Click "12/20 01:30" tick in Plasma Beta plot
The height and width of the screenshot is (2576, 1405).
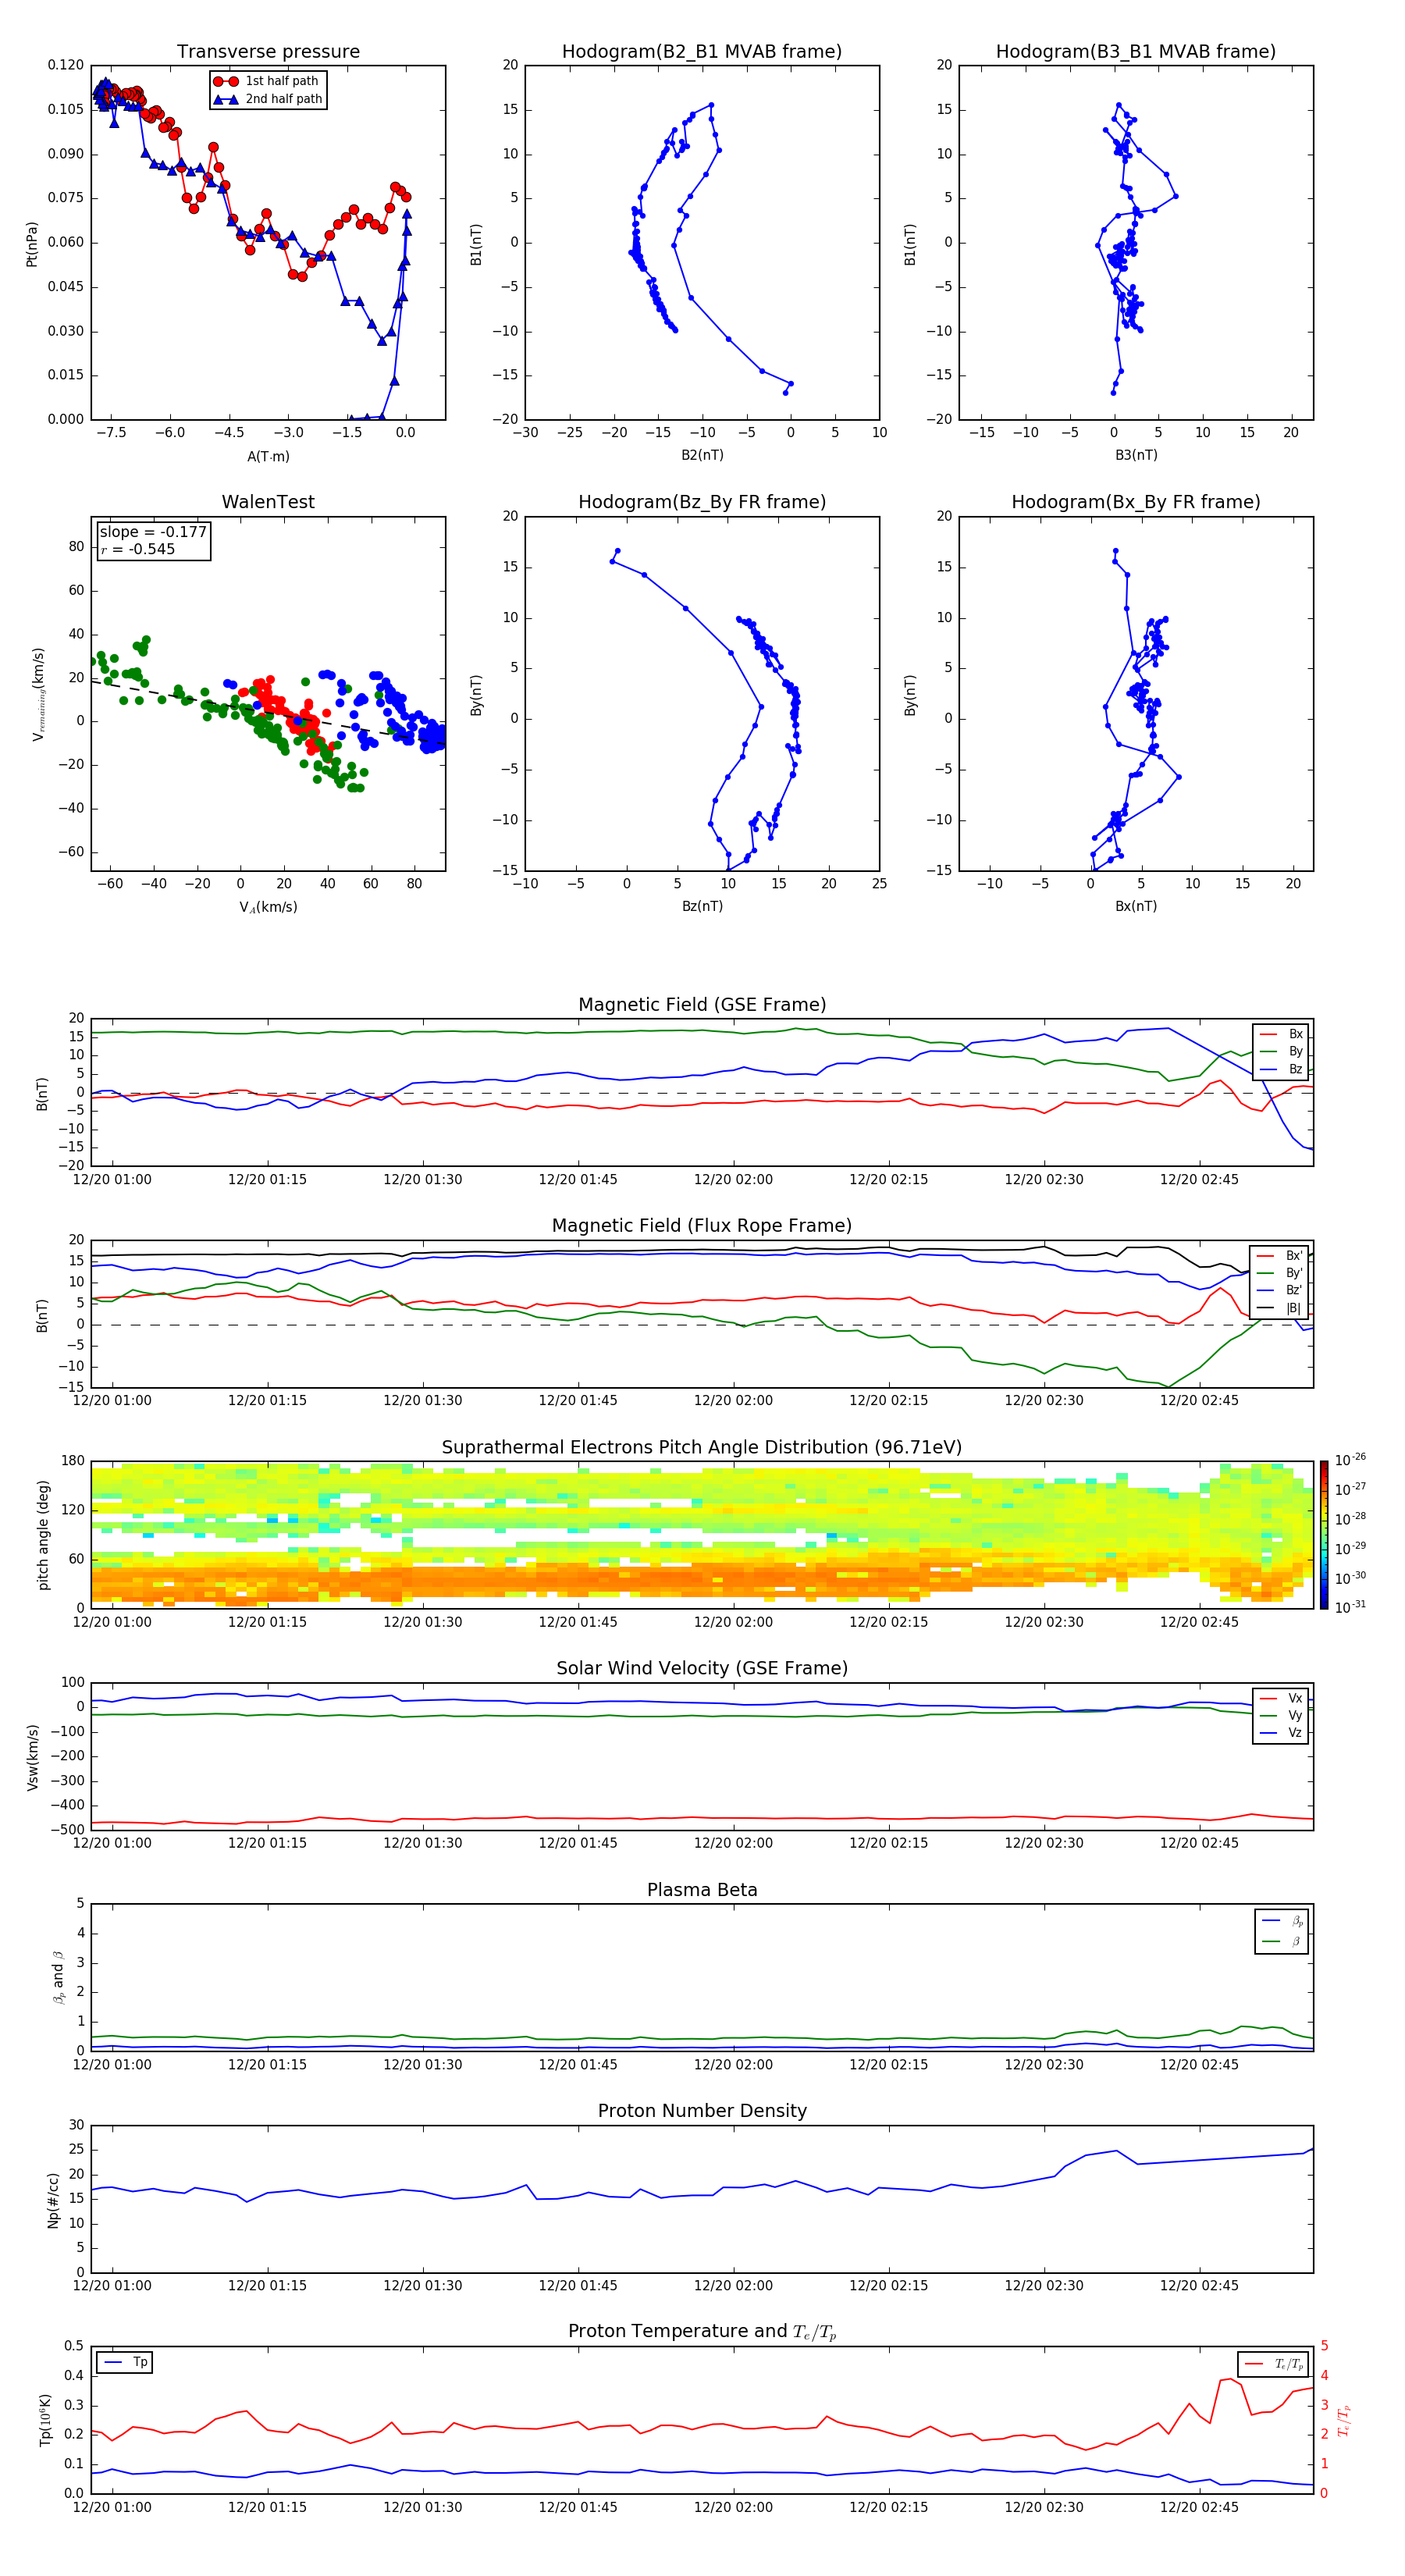click(422, 2064)
